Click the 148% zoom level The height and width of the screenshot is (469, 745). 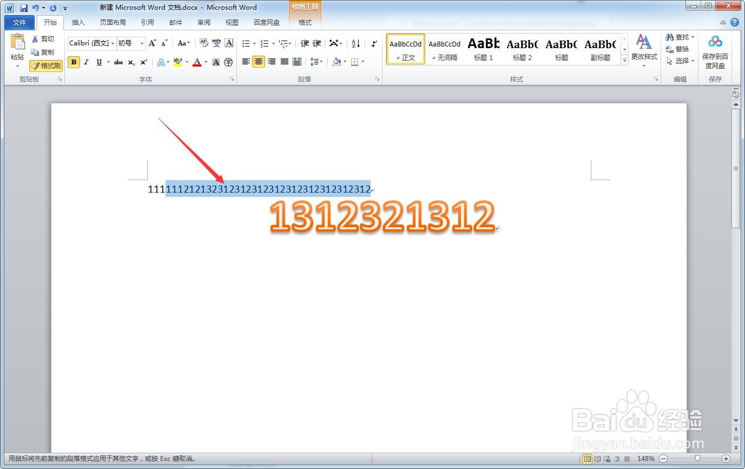tap(646, 459)
